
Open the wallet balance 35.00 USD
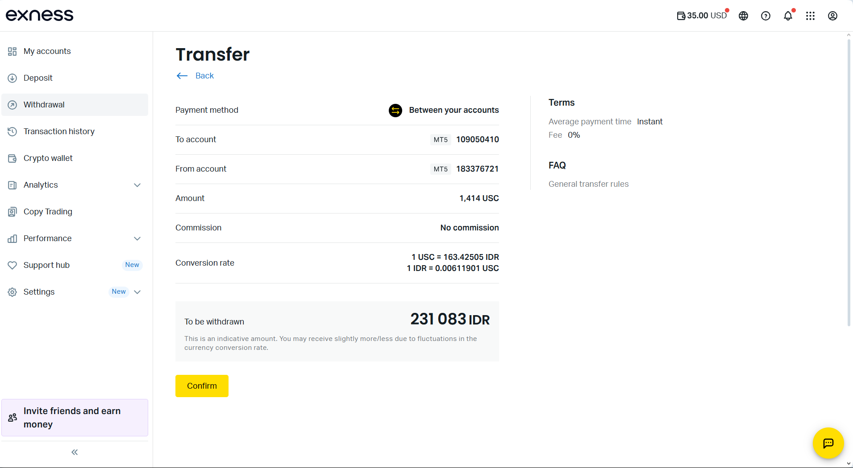702,16
